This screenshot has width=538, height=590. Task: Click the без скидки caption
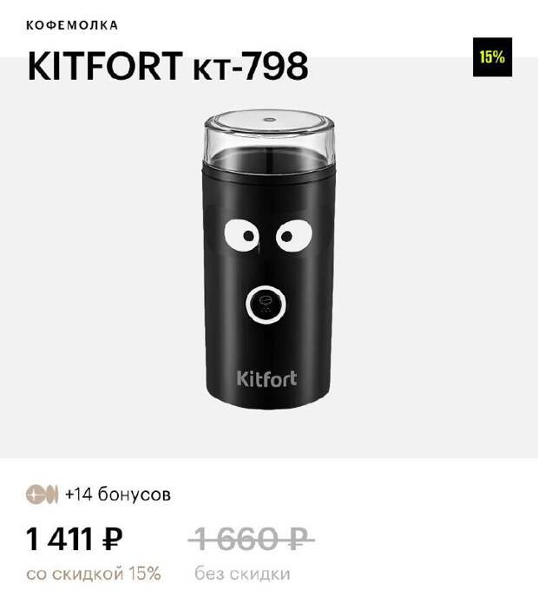(x=242, y=574)
